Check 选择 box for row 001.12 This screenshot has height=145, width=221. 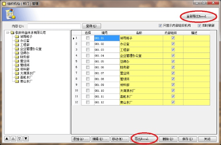point(88,102)
